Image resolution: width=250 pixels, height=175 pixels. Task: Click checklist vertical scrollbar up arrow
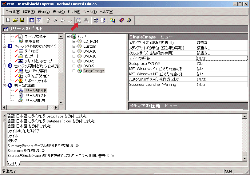pos(61,36)
